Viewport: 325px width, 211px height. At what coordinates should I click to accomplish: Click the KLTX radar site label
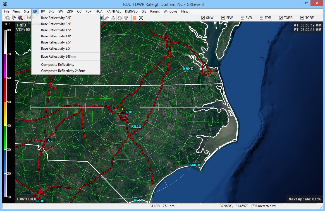pyautogui.click(x=138, y=200)
